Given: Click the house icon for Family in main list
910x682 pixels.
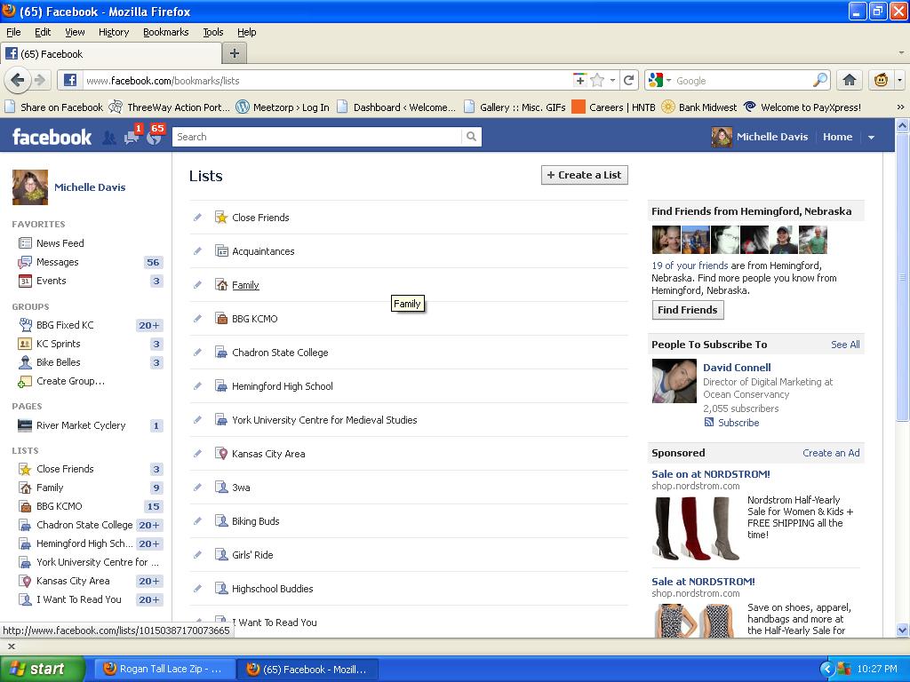Looking at the screenshot, I should [221, 285].
